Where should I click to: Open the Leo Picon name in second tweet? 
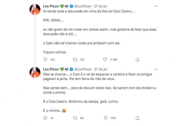point(51,69)
